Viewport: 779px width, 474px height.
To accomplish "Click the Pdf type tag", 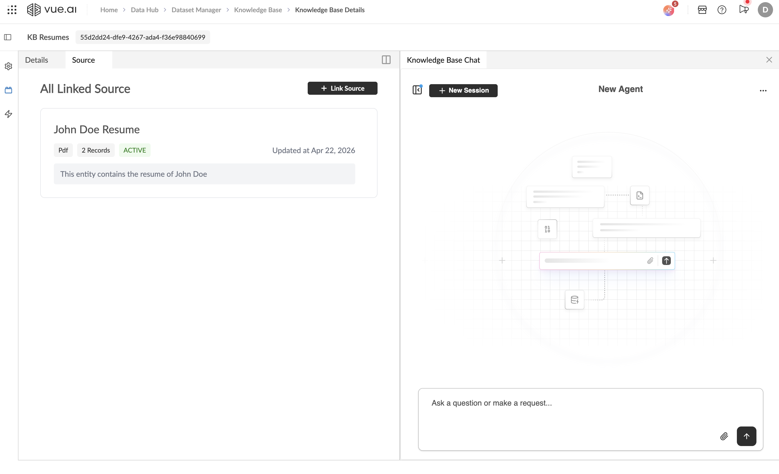I will pyautogui.click(x=63, y=150).
